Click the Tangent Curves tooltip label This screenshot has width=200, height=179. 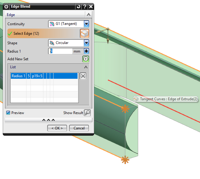point(166,99)
